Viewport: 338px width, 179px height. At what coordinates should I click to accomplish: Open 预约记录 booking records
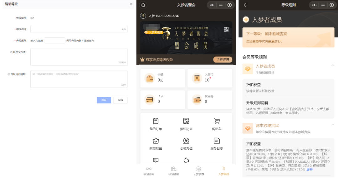click(x=186, y=124)
